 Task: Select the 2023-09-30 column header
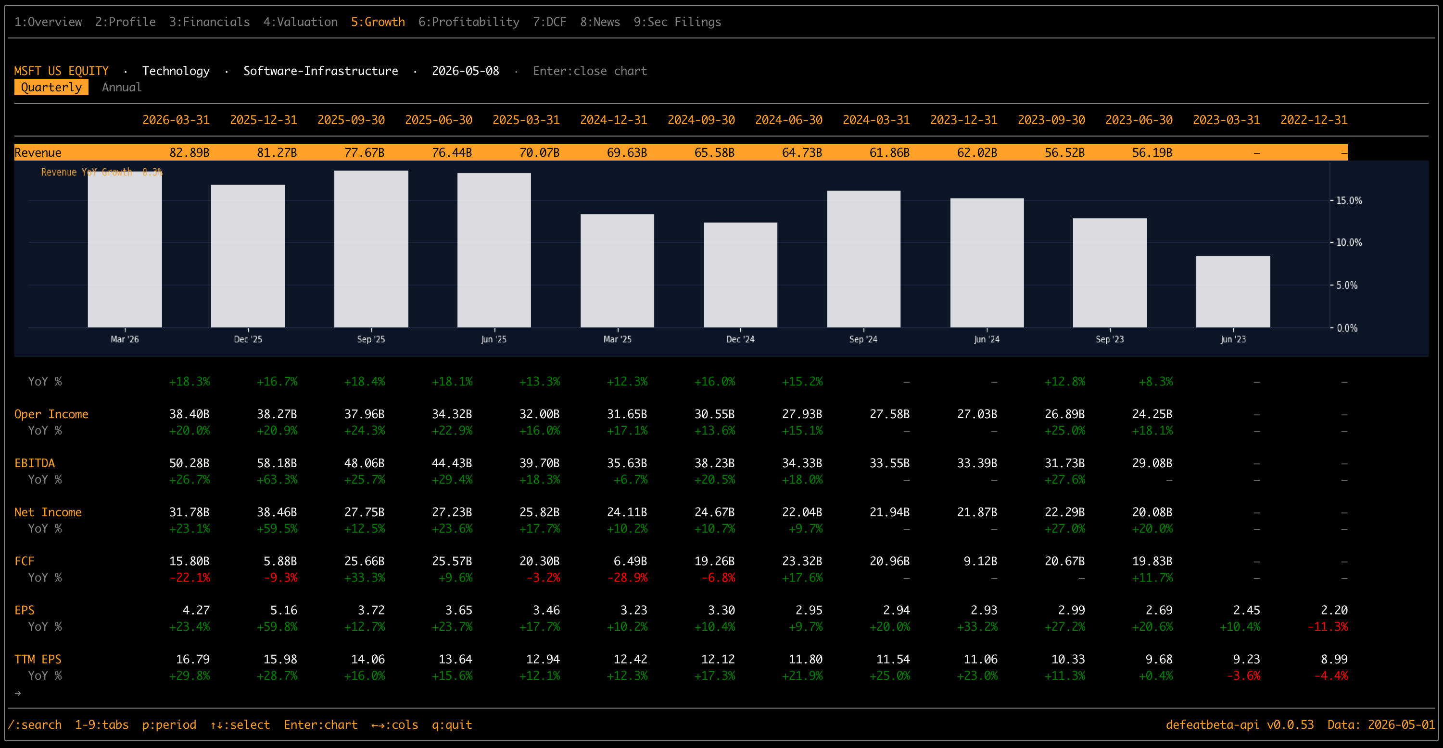1051,120
